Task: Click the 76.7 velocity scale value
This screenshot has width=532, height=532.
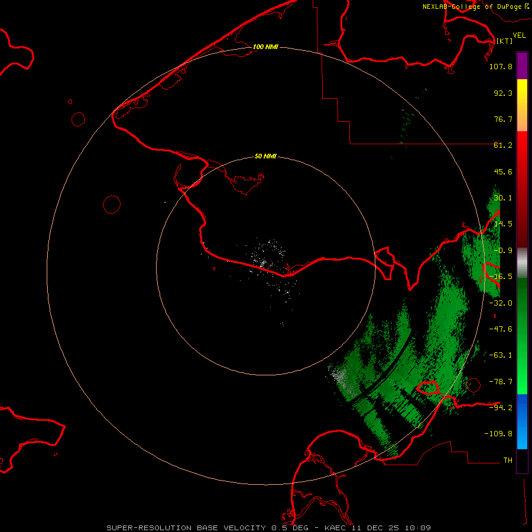Action: 503,119
